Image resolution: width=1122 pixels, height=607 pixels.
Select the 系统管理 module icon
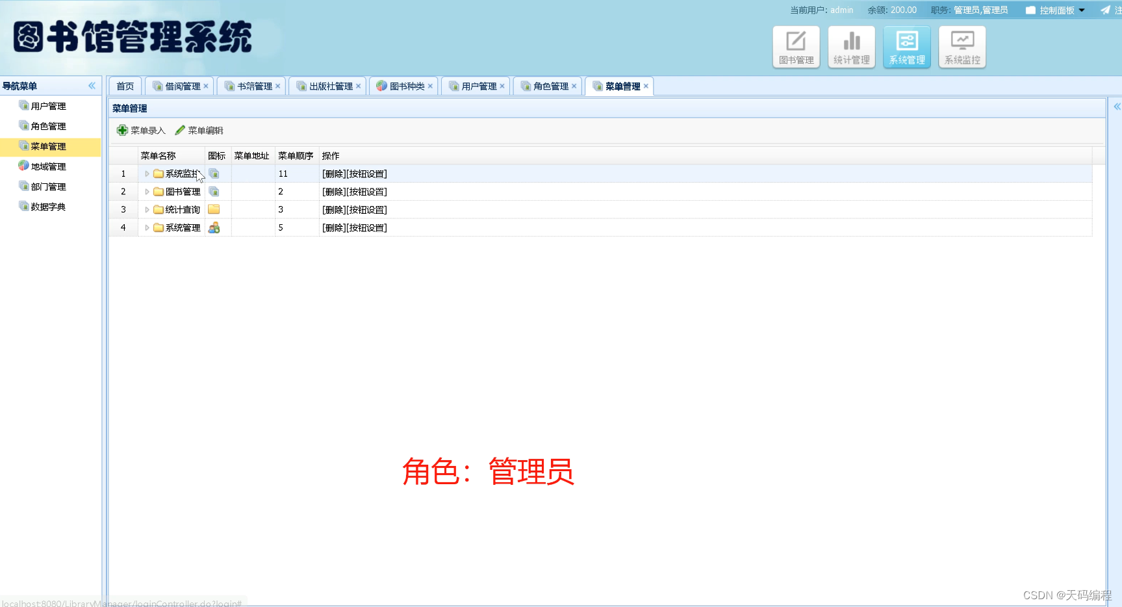907,47
